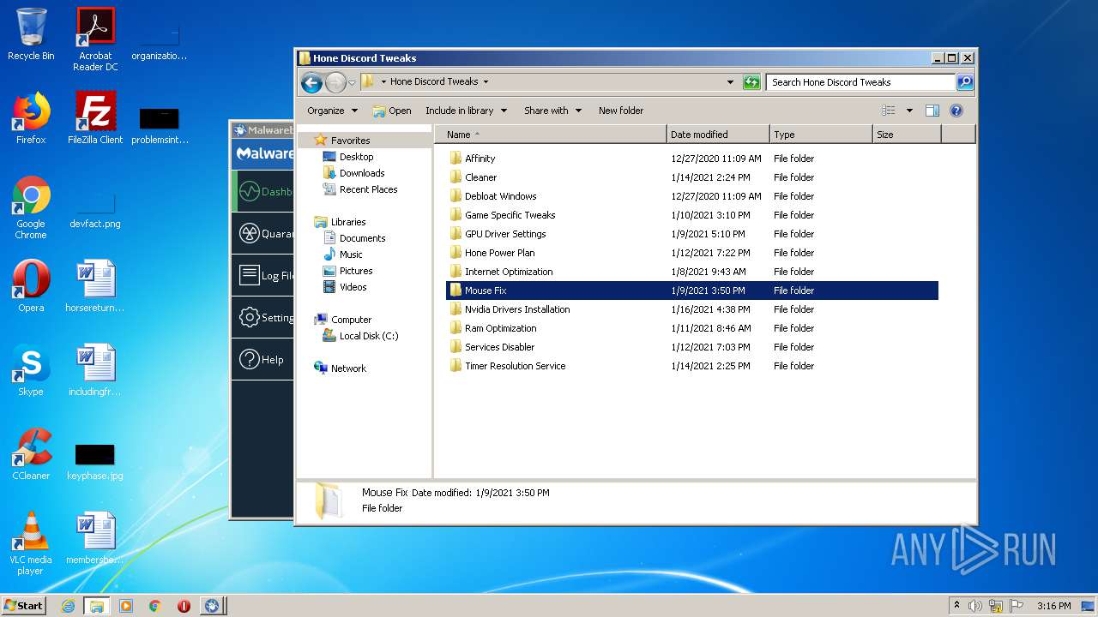Open Downloads in the navigation pane
This screenshot has width=1098, height=617.
[362, 173]
